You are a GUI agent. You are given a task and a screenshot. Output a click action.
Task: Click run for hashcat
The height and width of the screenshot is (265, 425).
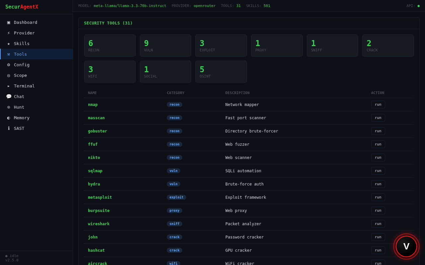coord(378,250)
